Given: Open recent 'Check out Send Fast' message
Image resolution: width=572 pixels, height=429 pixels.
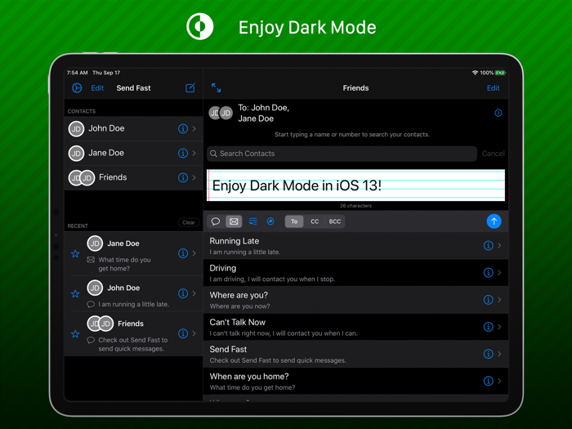Looking at the screenshot, I should click(x=133, y=333).
